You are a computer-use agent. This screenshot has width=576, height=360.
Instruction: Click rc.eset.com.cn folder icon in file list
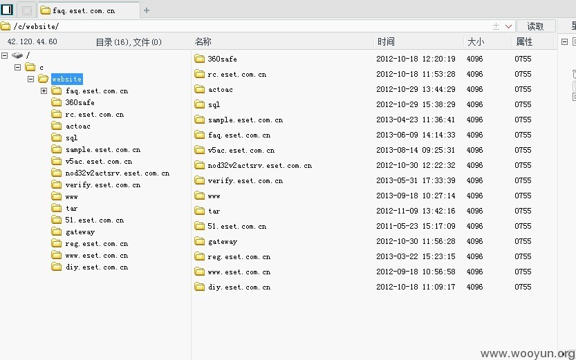pos(199,74)
